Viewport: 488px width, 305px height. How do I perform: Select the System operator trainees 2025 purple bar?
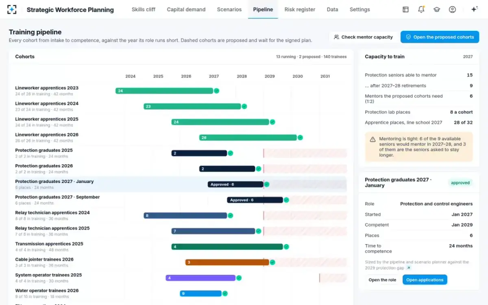[200, 278]
